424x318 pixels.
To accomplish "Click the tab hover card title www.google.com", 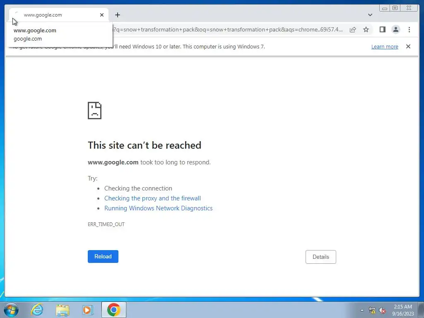I will 35,30.
